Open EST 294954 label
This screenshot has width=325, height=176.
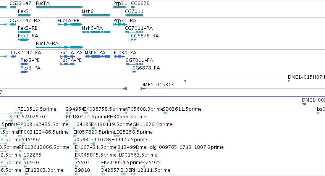(75, 109)
